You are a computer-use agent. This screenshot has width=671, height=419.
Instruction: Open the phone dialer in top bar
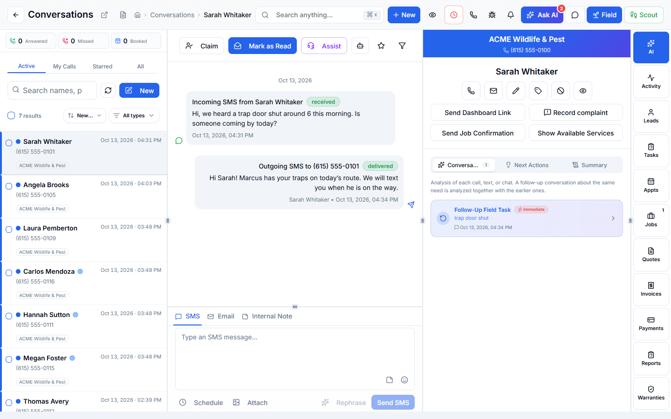click(473, 15)
